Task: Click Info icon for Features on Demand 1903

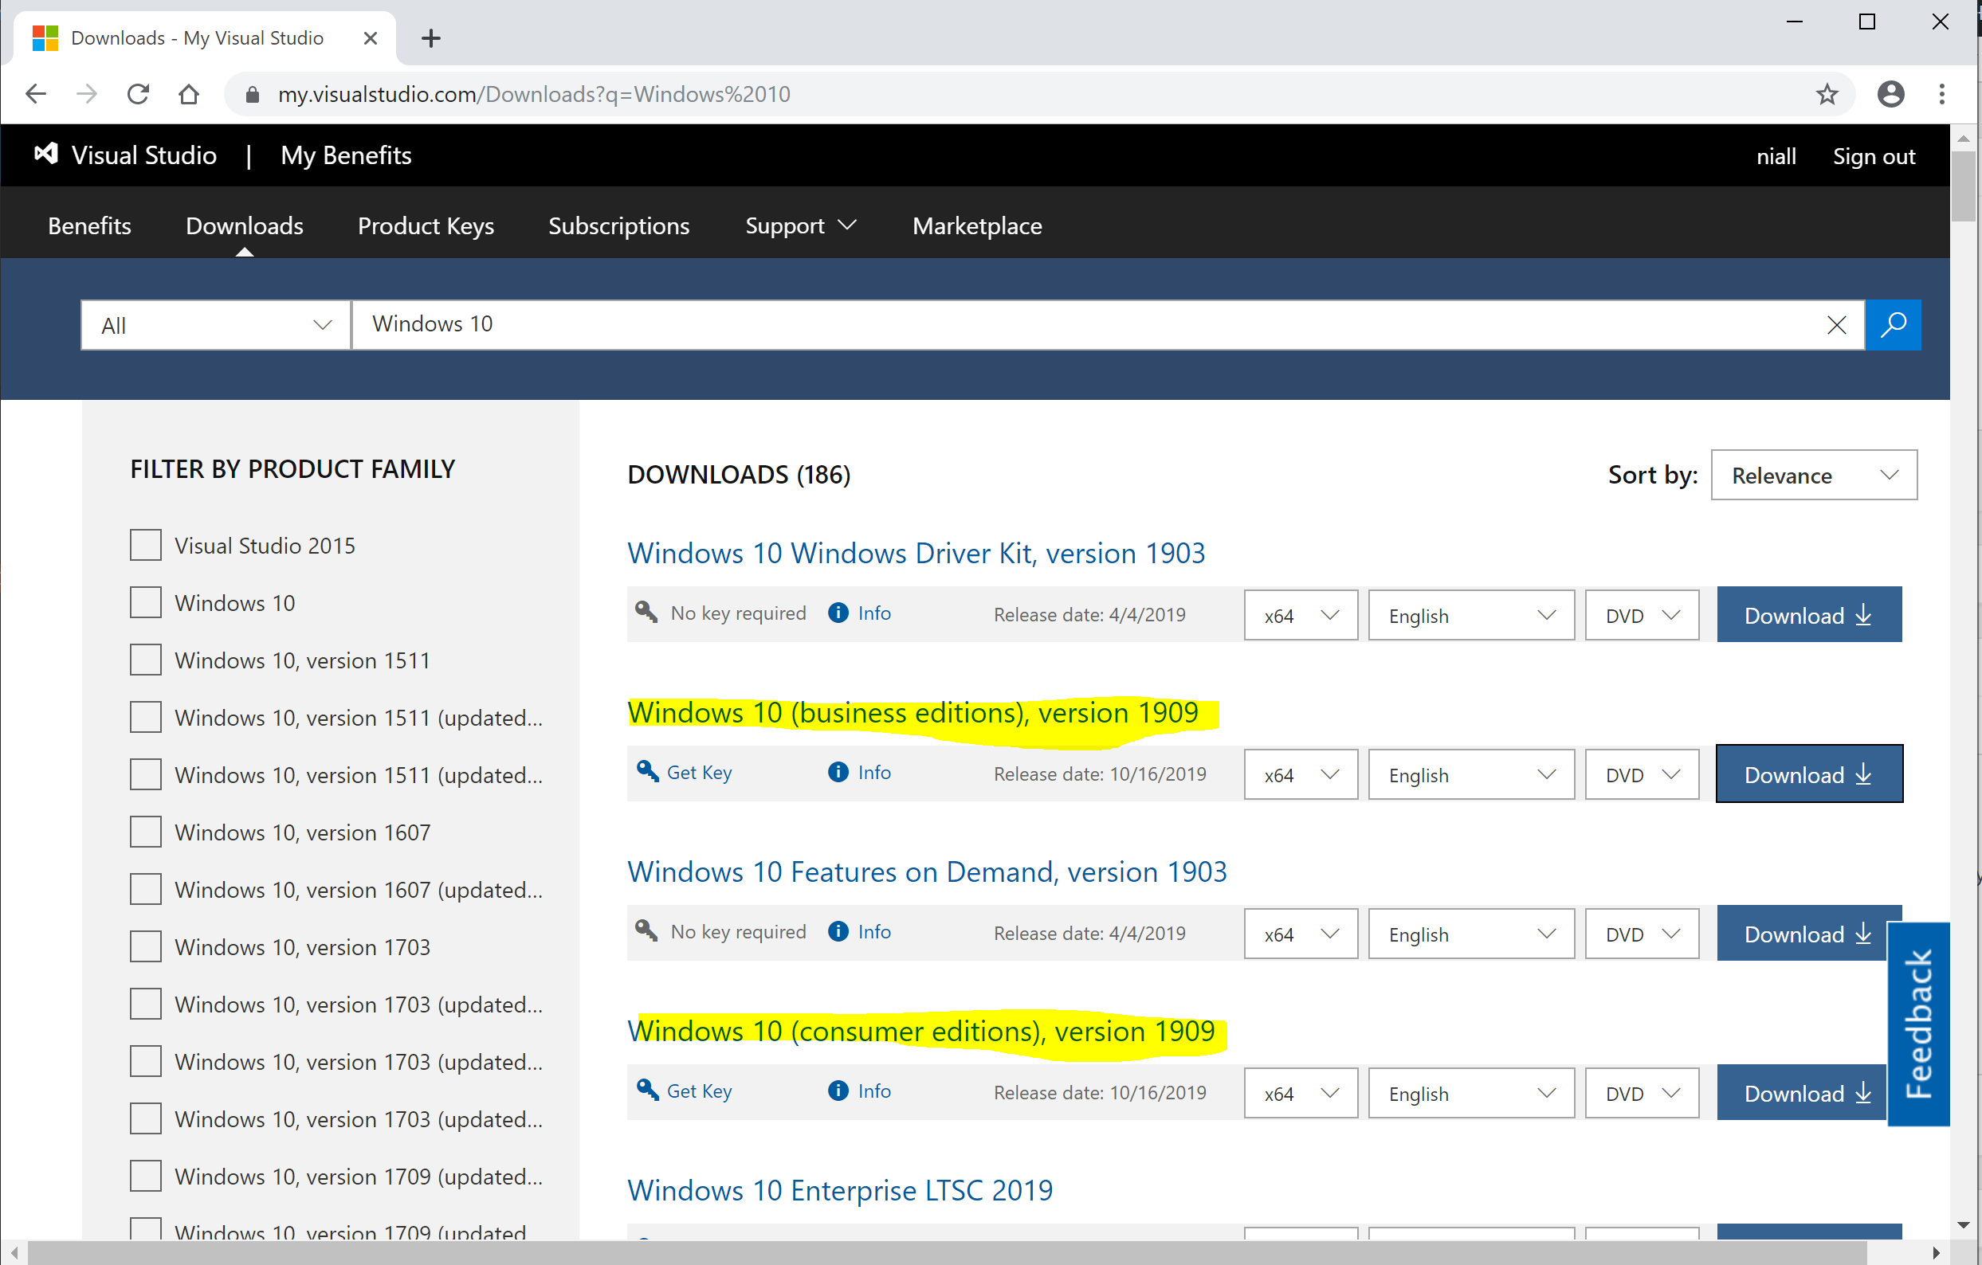Action: 838,931
